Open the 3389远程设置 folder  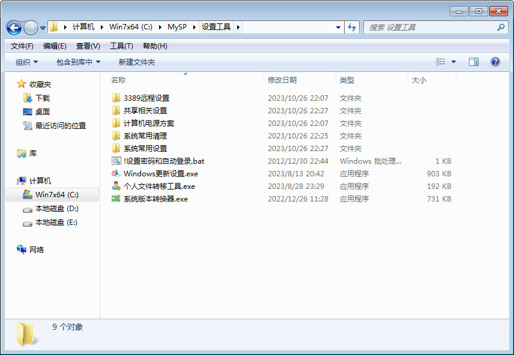(142, 98)
